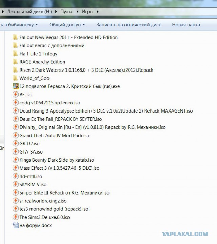Go to Локальный диск (H:) in address bar
The height and width of the screenshot is (244, 217).
point(29,12)
